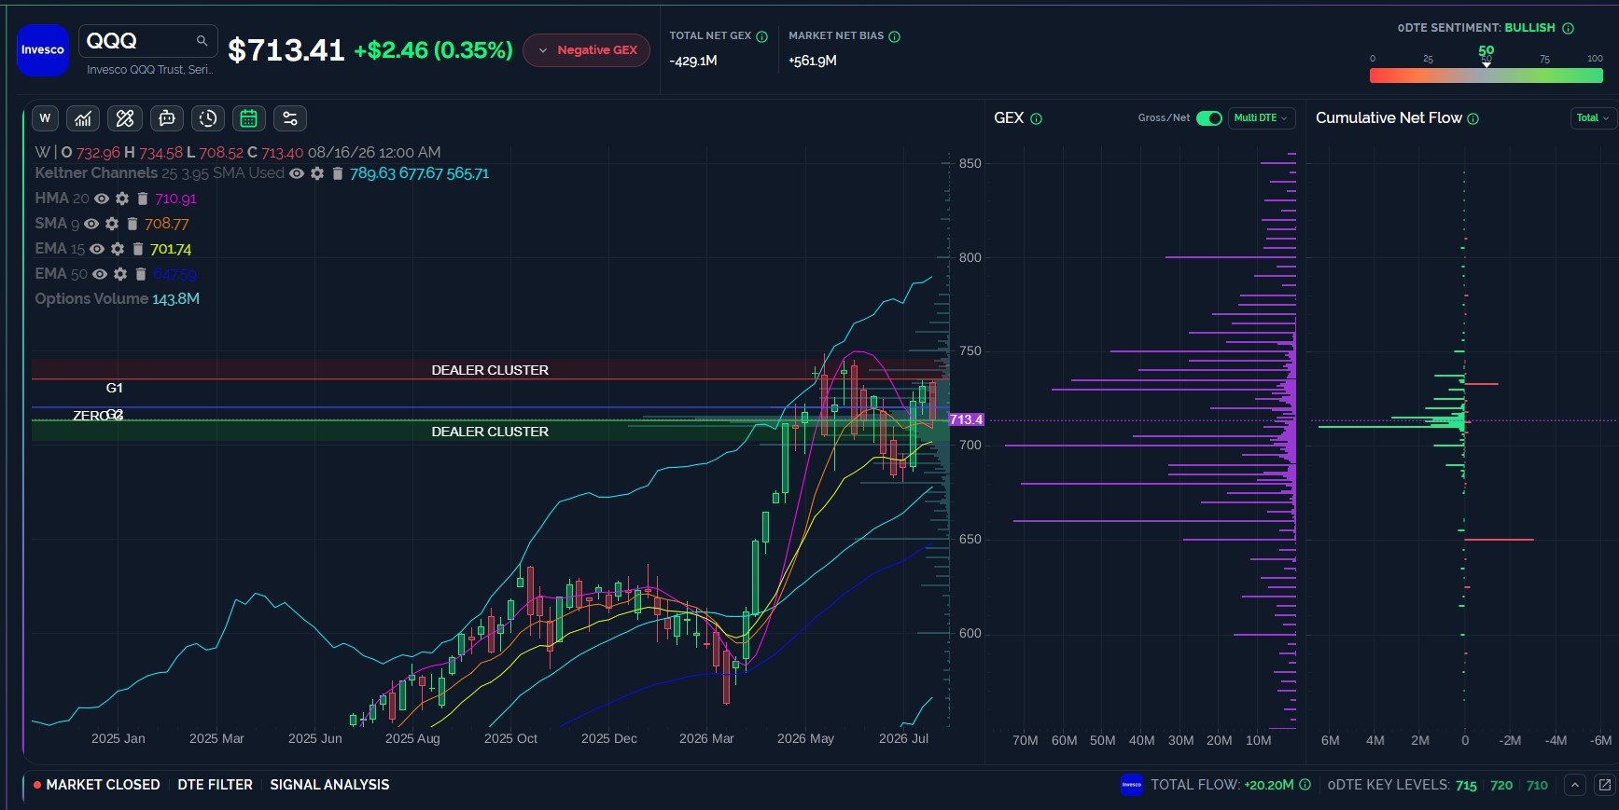1619x810 pixels.
Task: Click the 0DTE sentiment gradient bar
Action: 1486,76
